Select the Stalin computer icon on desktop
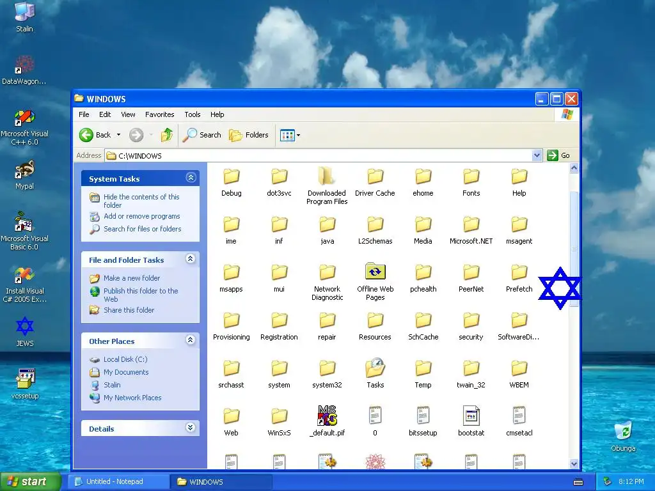655x491 pixels. click(24, 17)
